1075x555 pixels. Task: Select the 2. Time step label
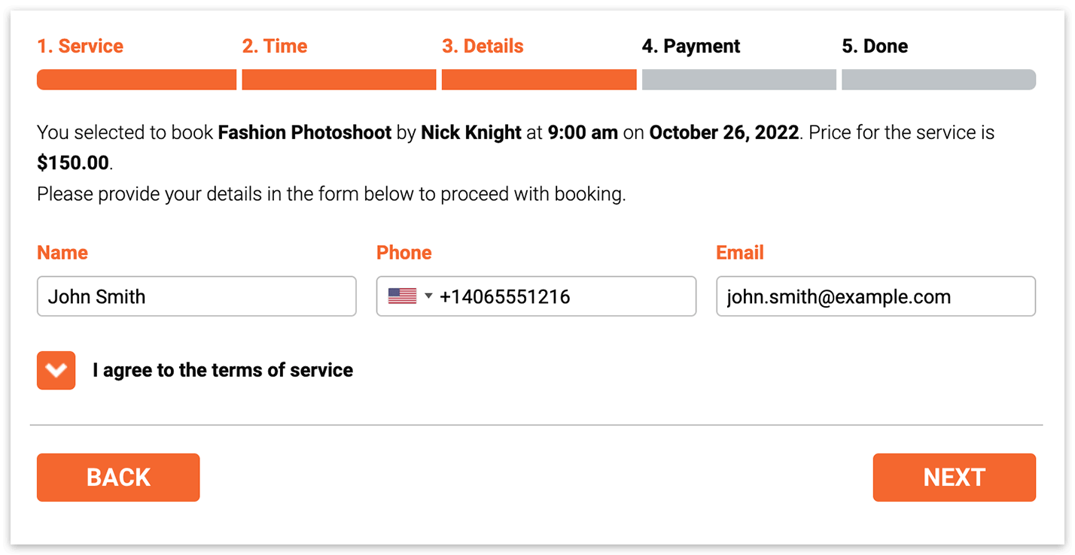click(x=275, y=47)
